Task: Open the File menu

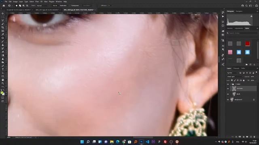Action: 6,2
